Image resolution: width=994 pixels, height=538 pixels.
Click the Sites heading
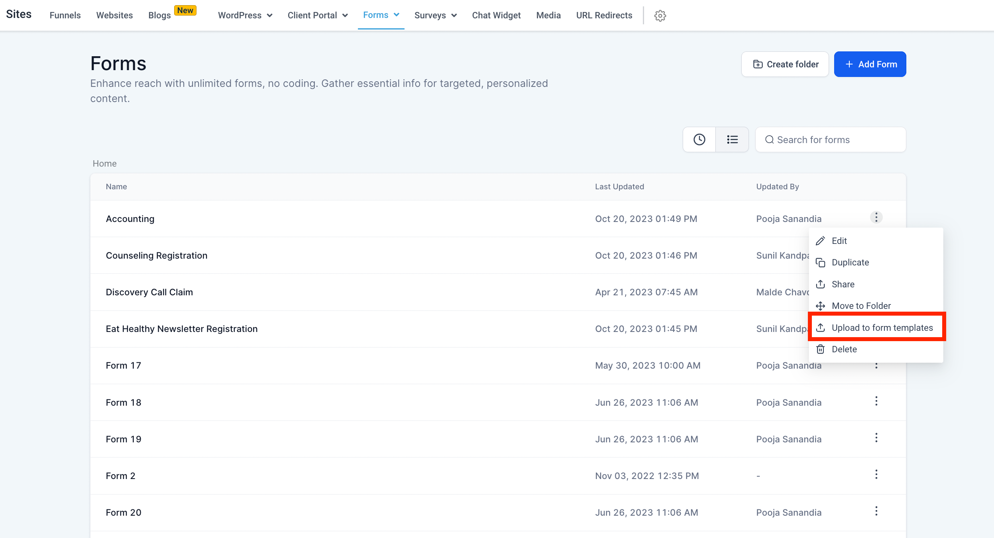[19, 14]
